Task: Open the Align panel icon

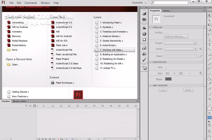Action: 144,28
